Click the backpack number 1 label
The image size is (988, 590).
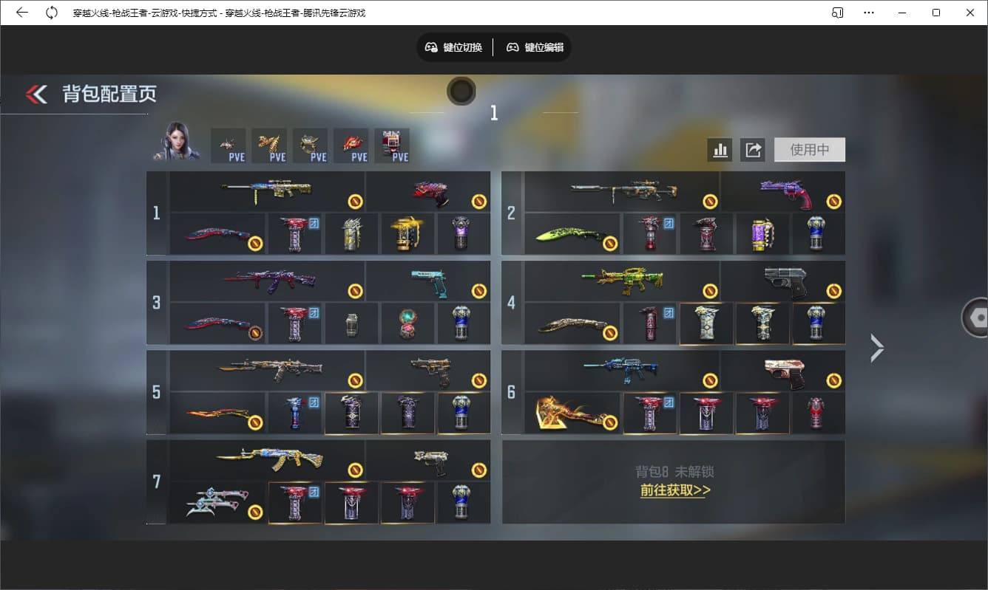[157, 213]
